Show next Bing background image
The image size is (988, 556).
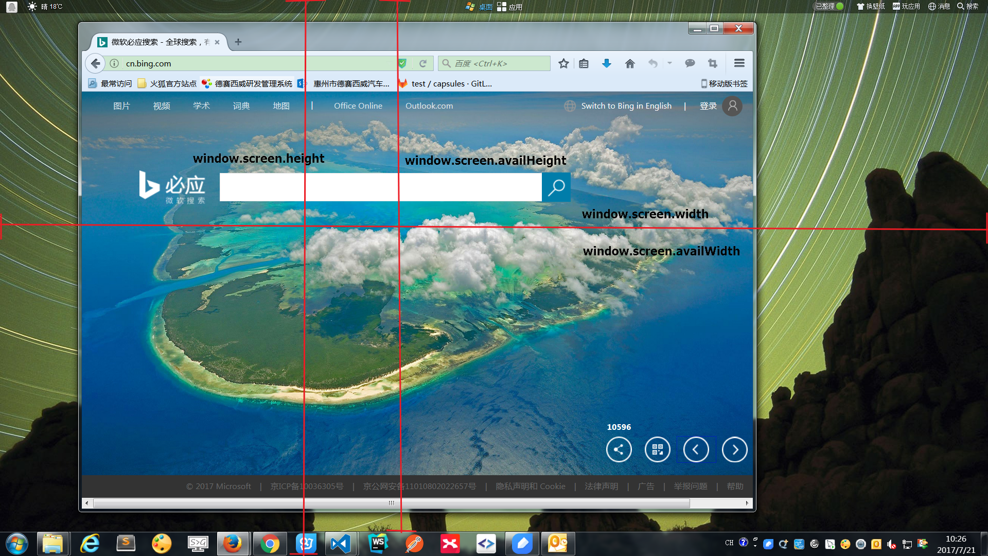click(x=734, y=449)
